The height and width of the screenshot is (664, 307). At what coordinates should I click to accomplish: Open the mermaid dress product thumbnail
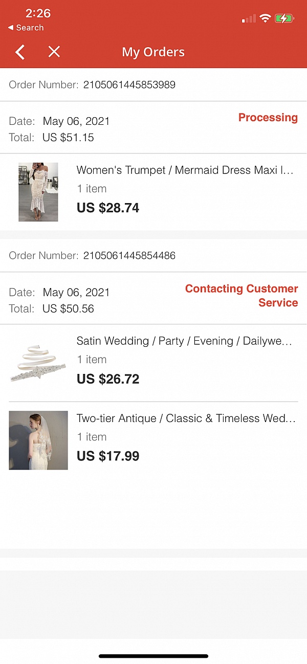click(38, 192)
